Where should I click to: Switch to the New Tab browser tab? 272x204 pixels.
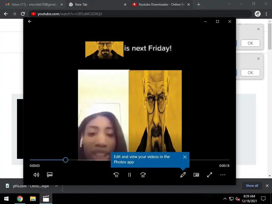pyautogui.click(x=81, y=5)
